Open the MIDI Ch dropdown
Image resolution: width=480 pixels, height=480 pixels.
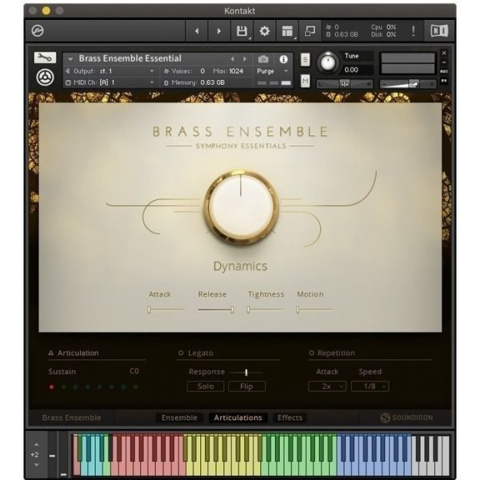110,82
